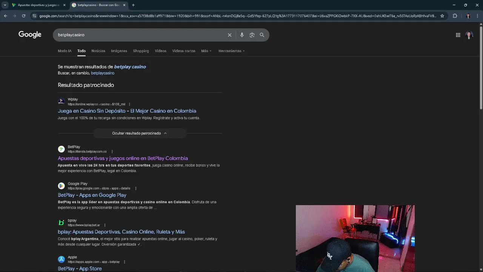Switch to Imágenes tab
Image resolution: width=483 pixels, height=272 pixels.
point(119,51)
